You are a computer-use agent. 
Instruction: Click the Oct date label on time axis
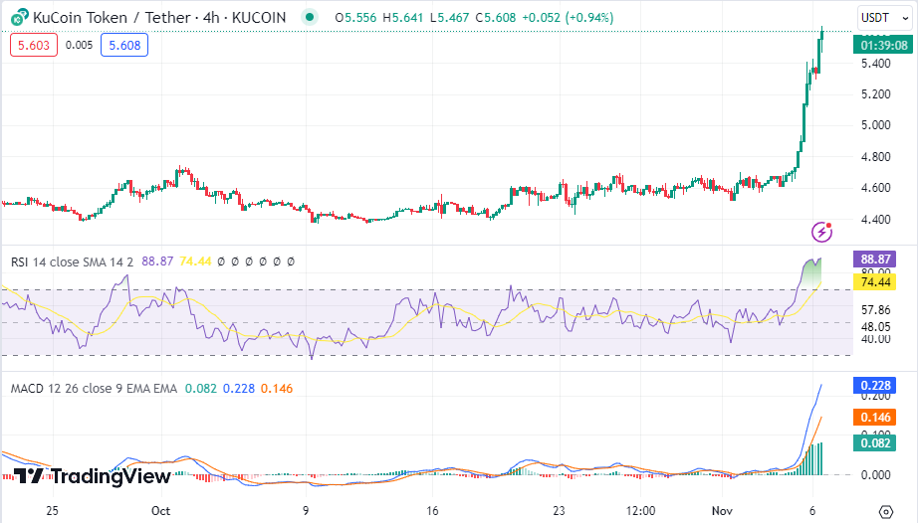160,511
